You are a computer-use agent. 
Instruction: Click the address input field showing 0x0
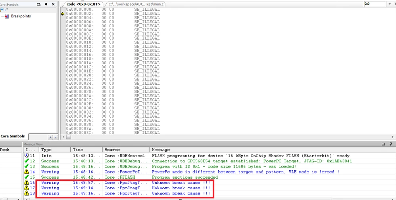pyautogui.click(x=375, y=4)
